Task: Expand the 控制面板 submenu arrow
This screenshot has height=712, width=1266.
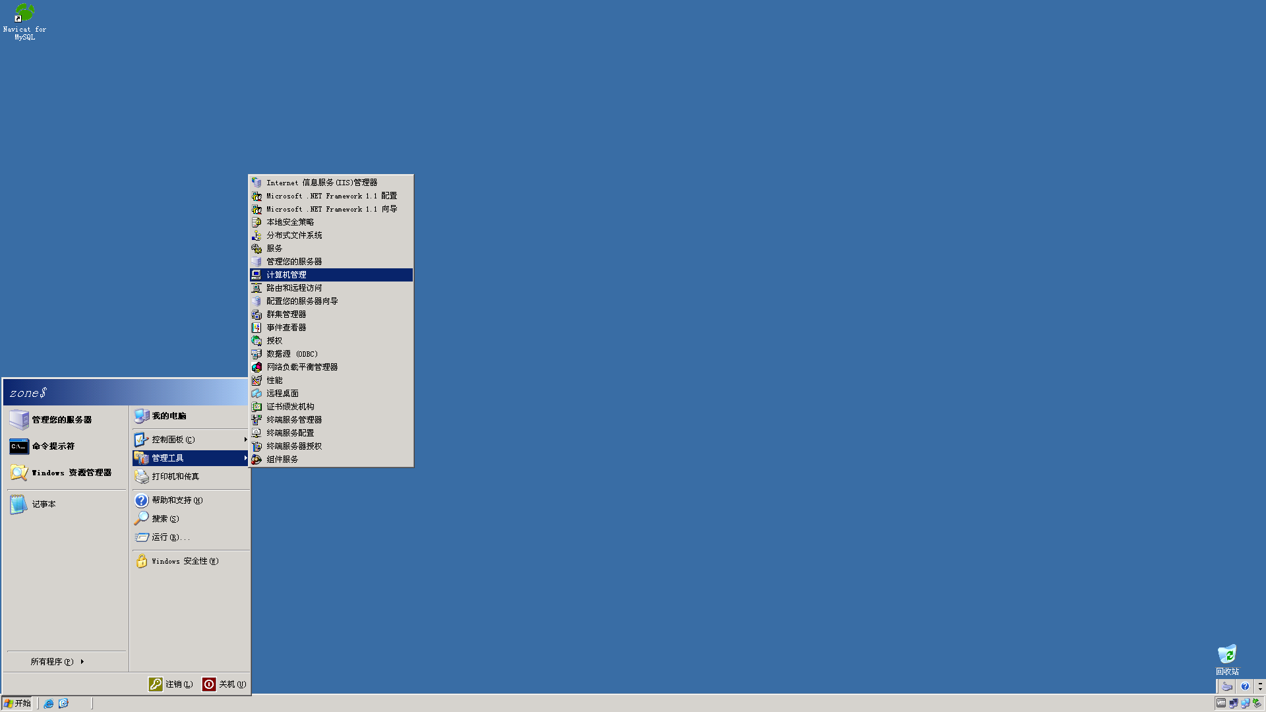Action: pyautogui.click(x=245, y=440)
